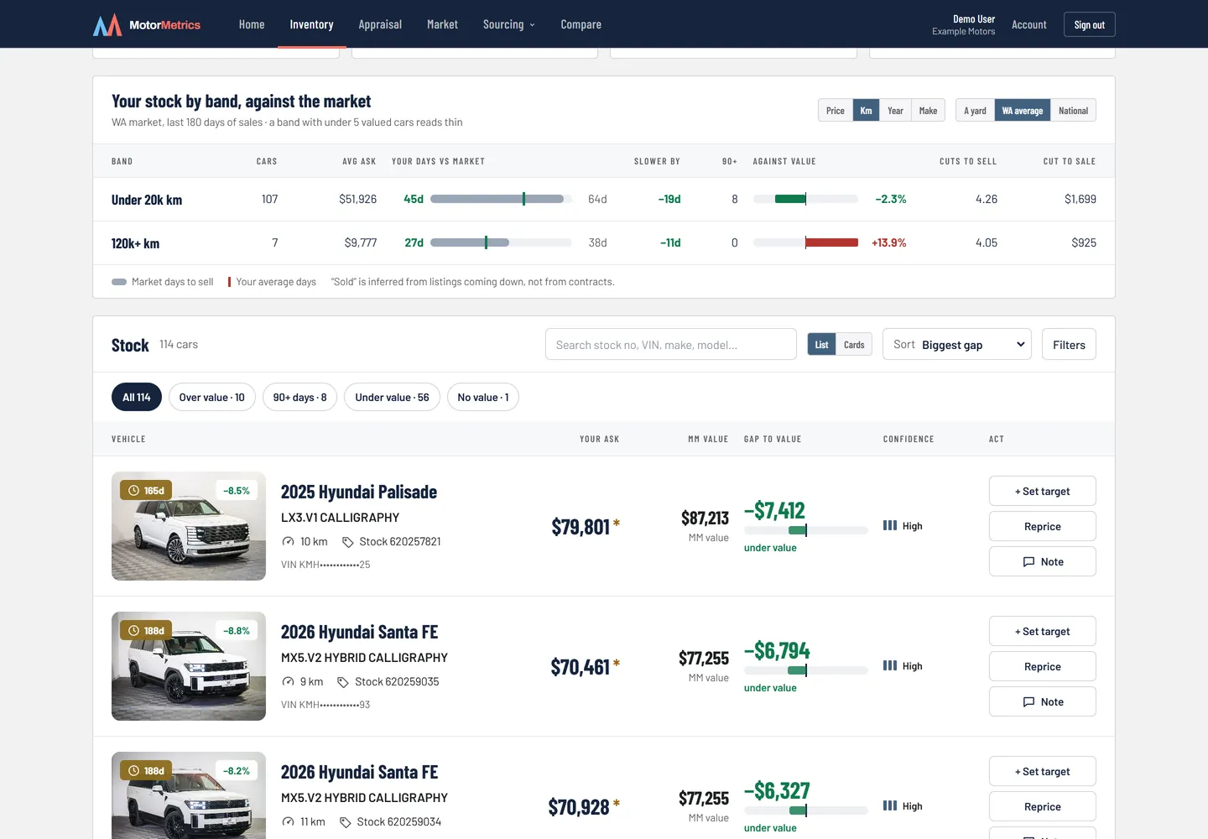Select the WA average comparison
The image size is (1208, 839).
coord(1023,111)
